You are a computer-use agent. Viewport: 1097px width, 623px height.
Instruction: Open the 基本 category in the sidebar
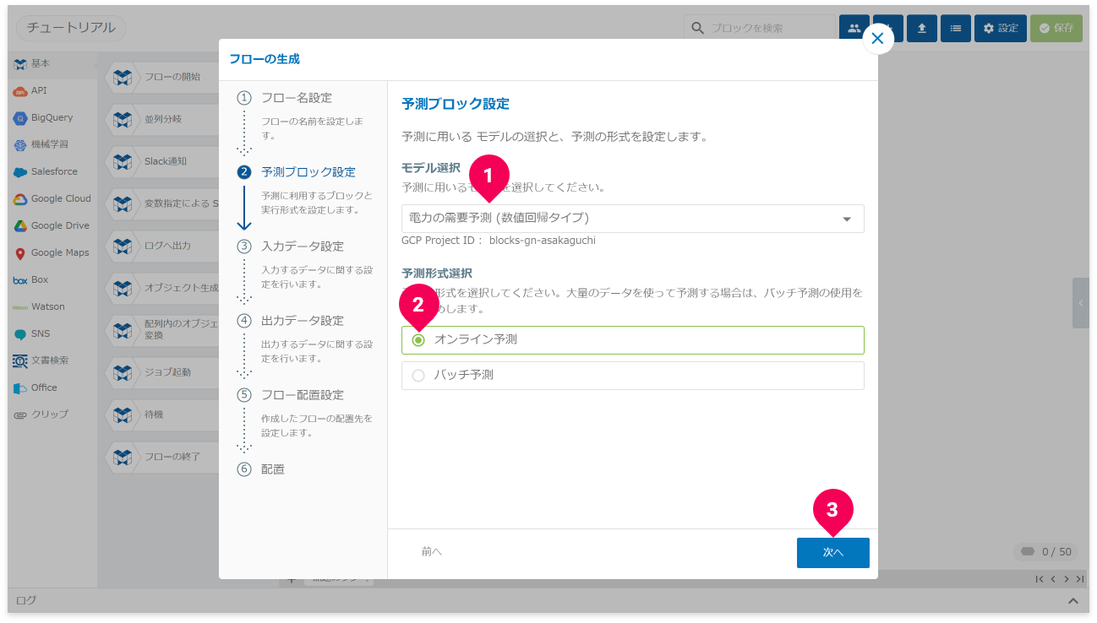pos(52,64)
